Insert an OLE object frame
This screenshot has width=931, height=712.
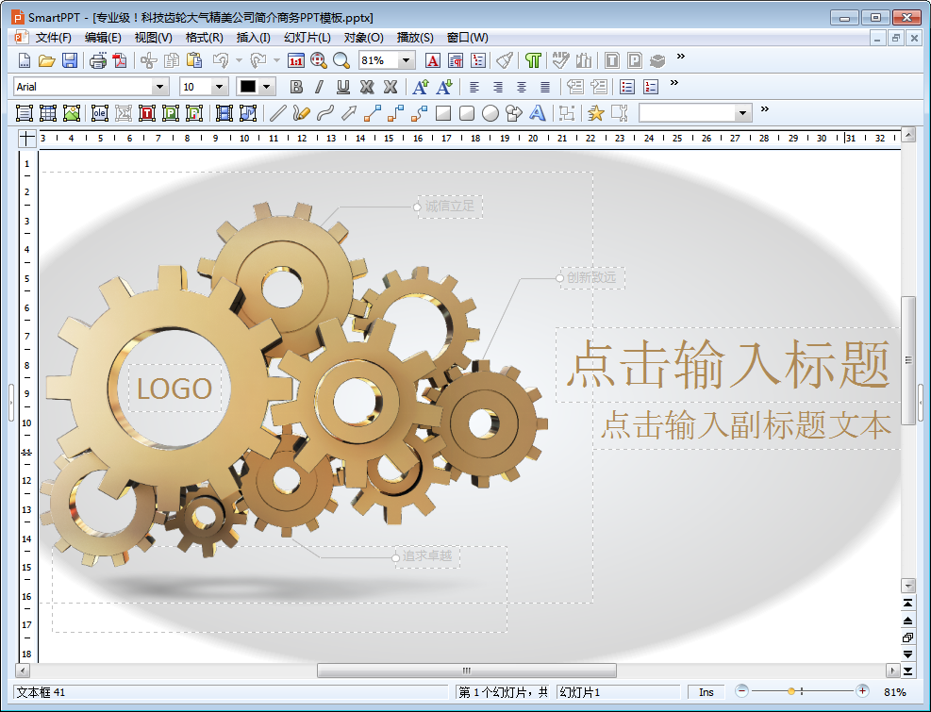coord(100,113)
